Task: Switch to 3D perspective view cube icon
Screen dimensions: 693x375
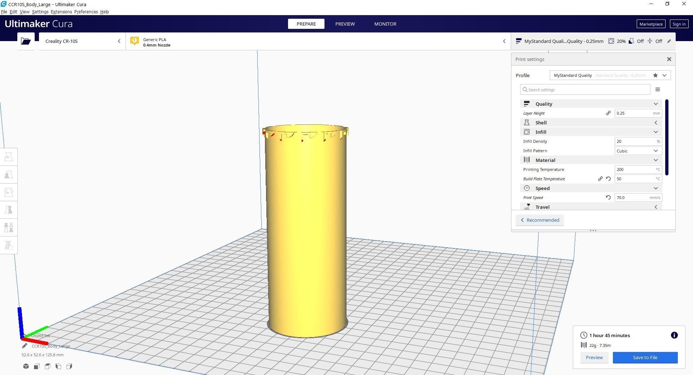Action: coord(26,366)
